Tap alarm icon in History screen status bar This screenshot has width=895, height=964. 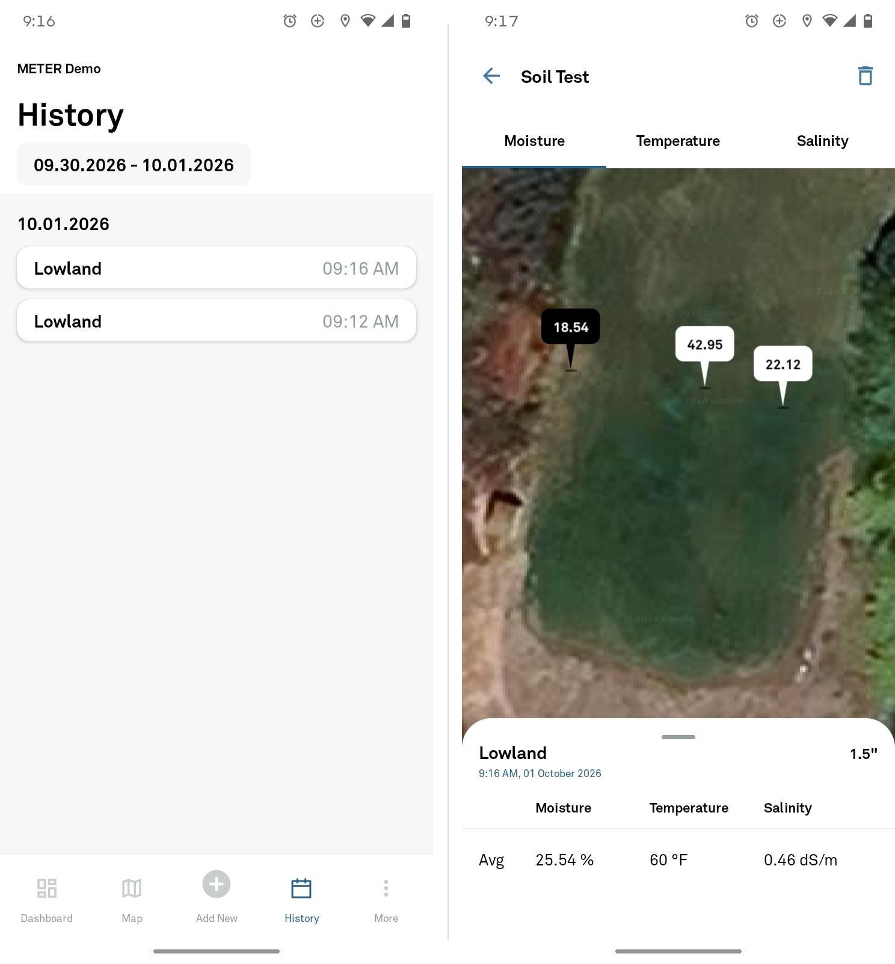(x=290, y=21)
